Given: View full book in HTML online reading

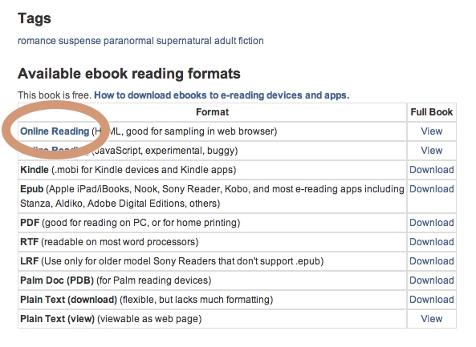Looking at the screenshot, I should (431, 131).
